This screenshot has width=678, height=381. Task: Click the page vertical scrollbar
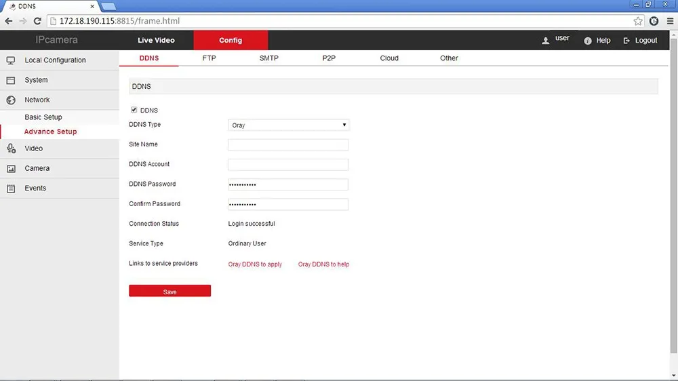pyautogui.click(x=674, y=195)
